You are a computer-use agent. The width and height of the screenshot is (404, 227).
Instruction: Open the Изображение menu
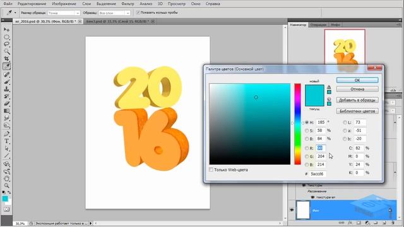click(x=64, y=4)
